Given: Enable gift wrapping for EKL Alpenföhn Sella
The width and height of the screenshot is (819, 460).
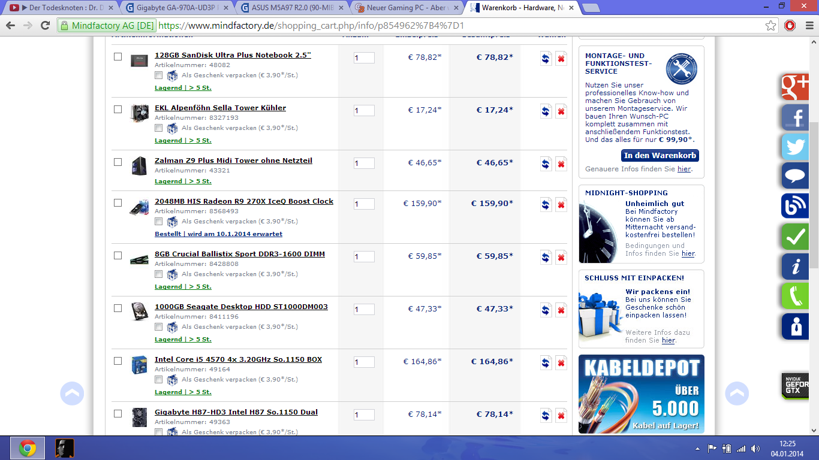Looking at the screenshot, I should (x=158, y=128).
